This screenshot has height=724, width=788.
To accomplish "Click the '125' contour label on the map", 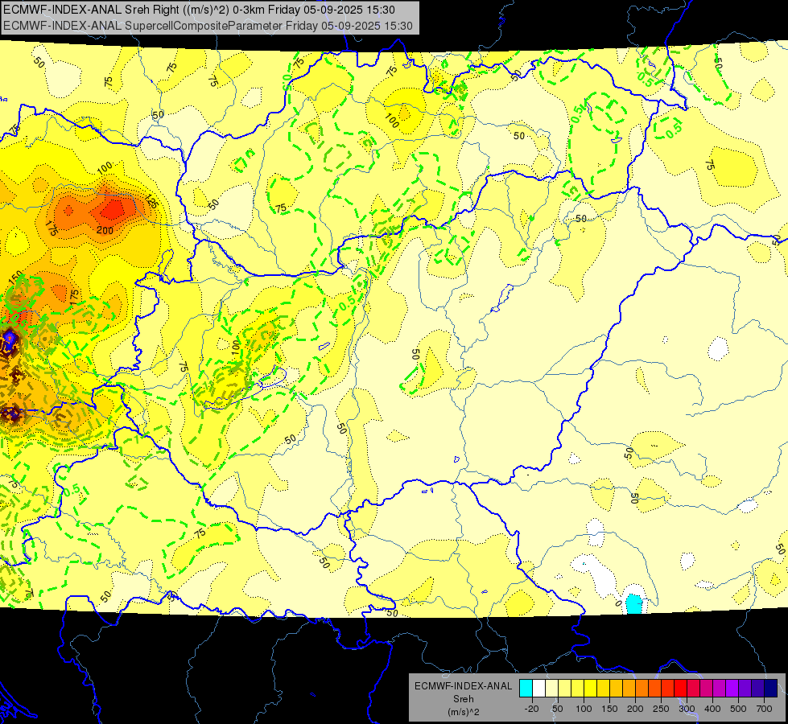I will pos(151,202).
